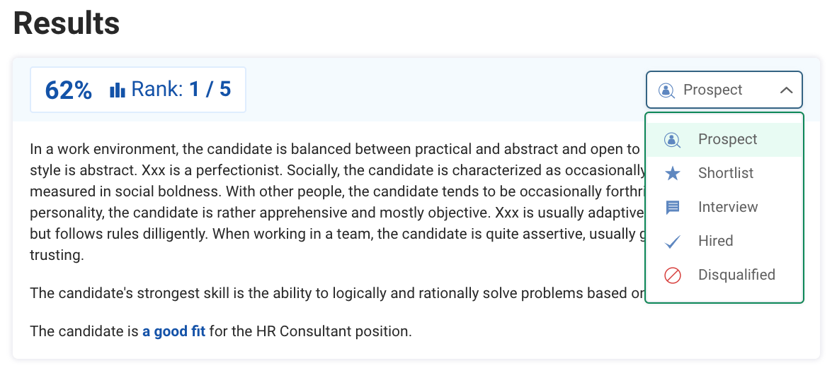Image resolution: width=837 pixels, height=380 pixels.
Task: Click the 62% score value
Action: [68, 90]
